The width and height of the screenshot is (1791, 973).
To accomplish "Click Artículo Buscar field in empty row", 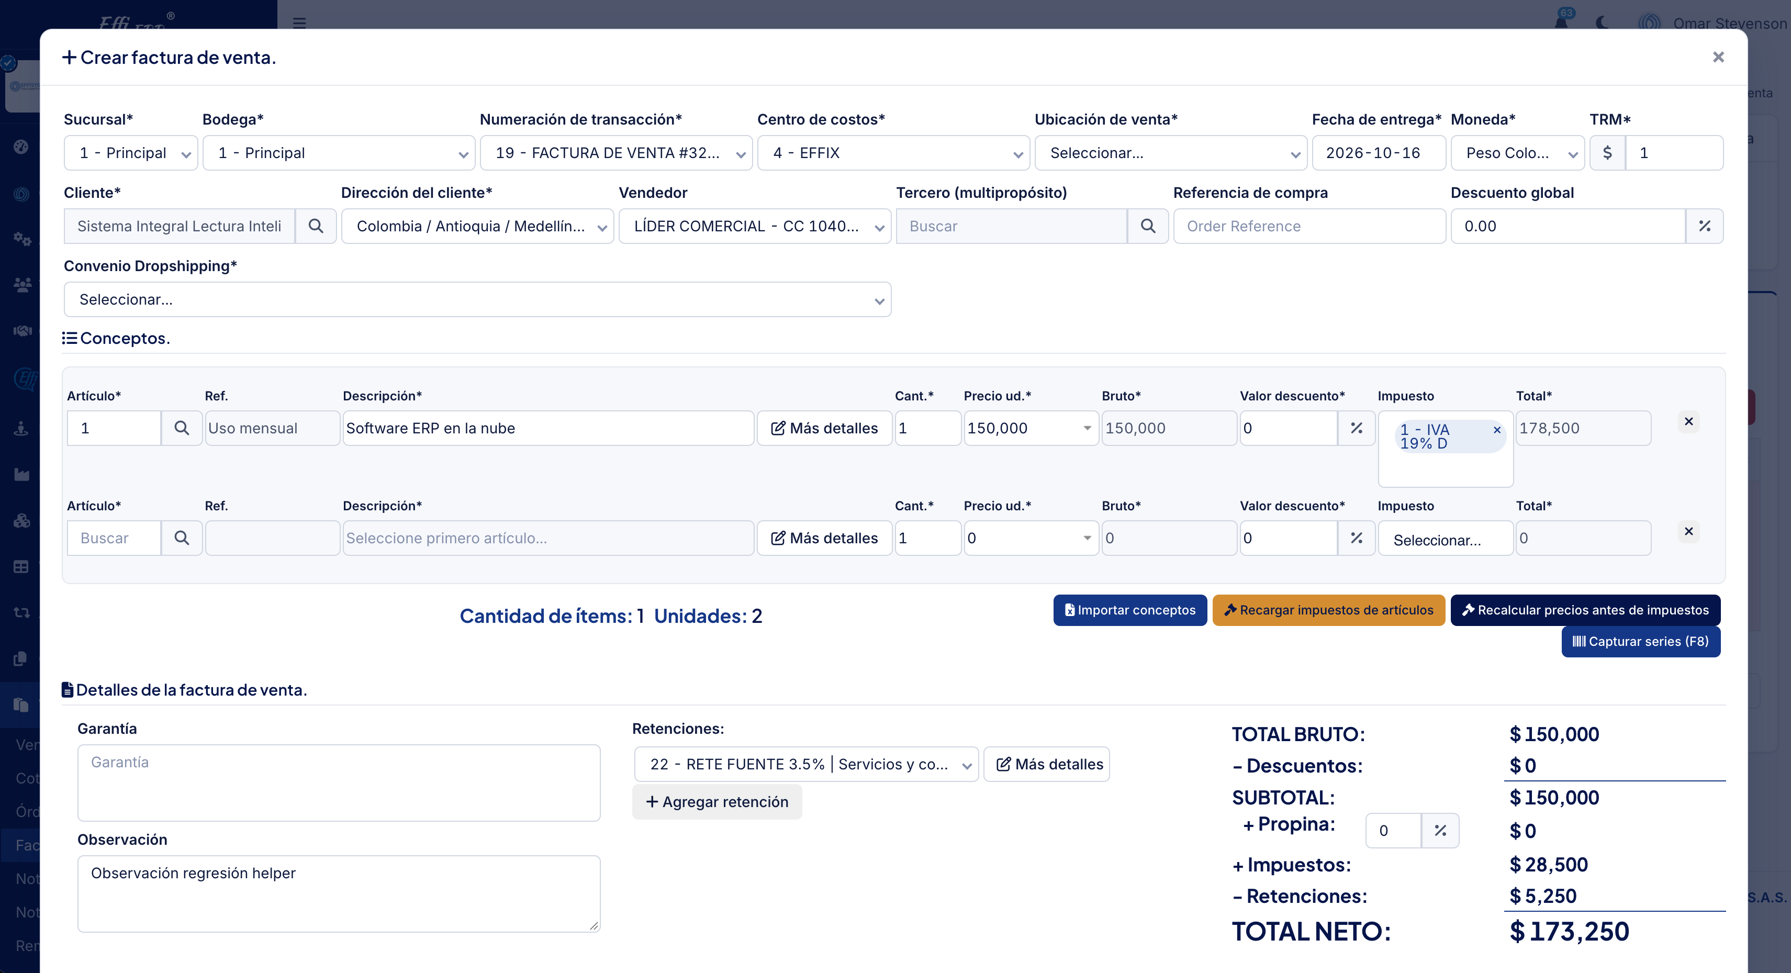I will pyautogui.click(x=114, y=538).
